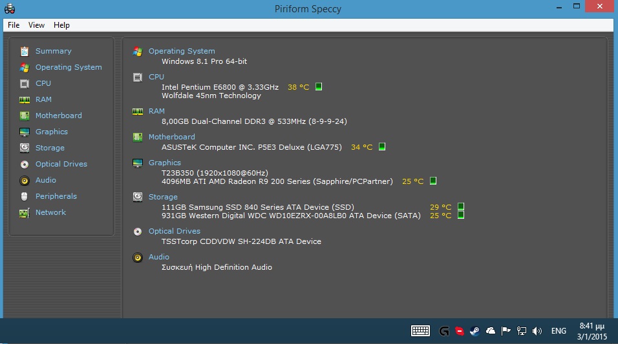Open Steam from the system tray
The image size is (618, 344).
[x=475, y=331]
